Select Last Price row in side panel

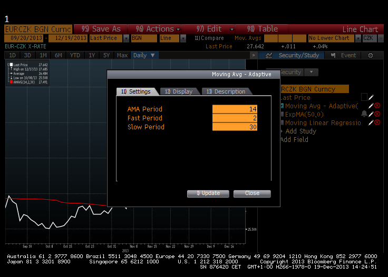pos(296,98)
